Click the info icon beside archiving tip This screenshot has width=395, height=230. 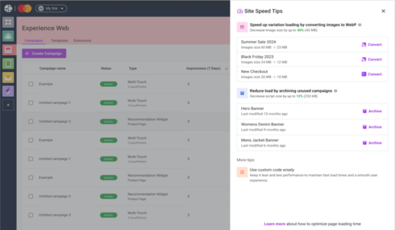point(335,91)
